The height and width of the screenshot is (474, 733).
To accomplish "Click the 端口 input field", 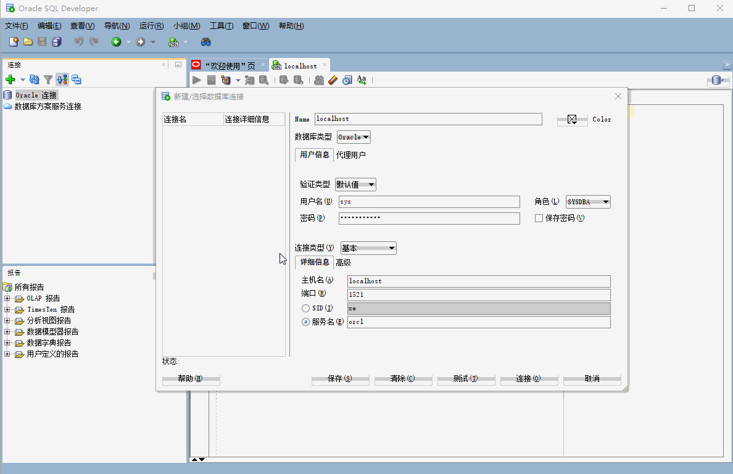I will (x=479, y=294).
